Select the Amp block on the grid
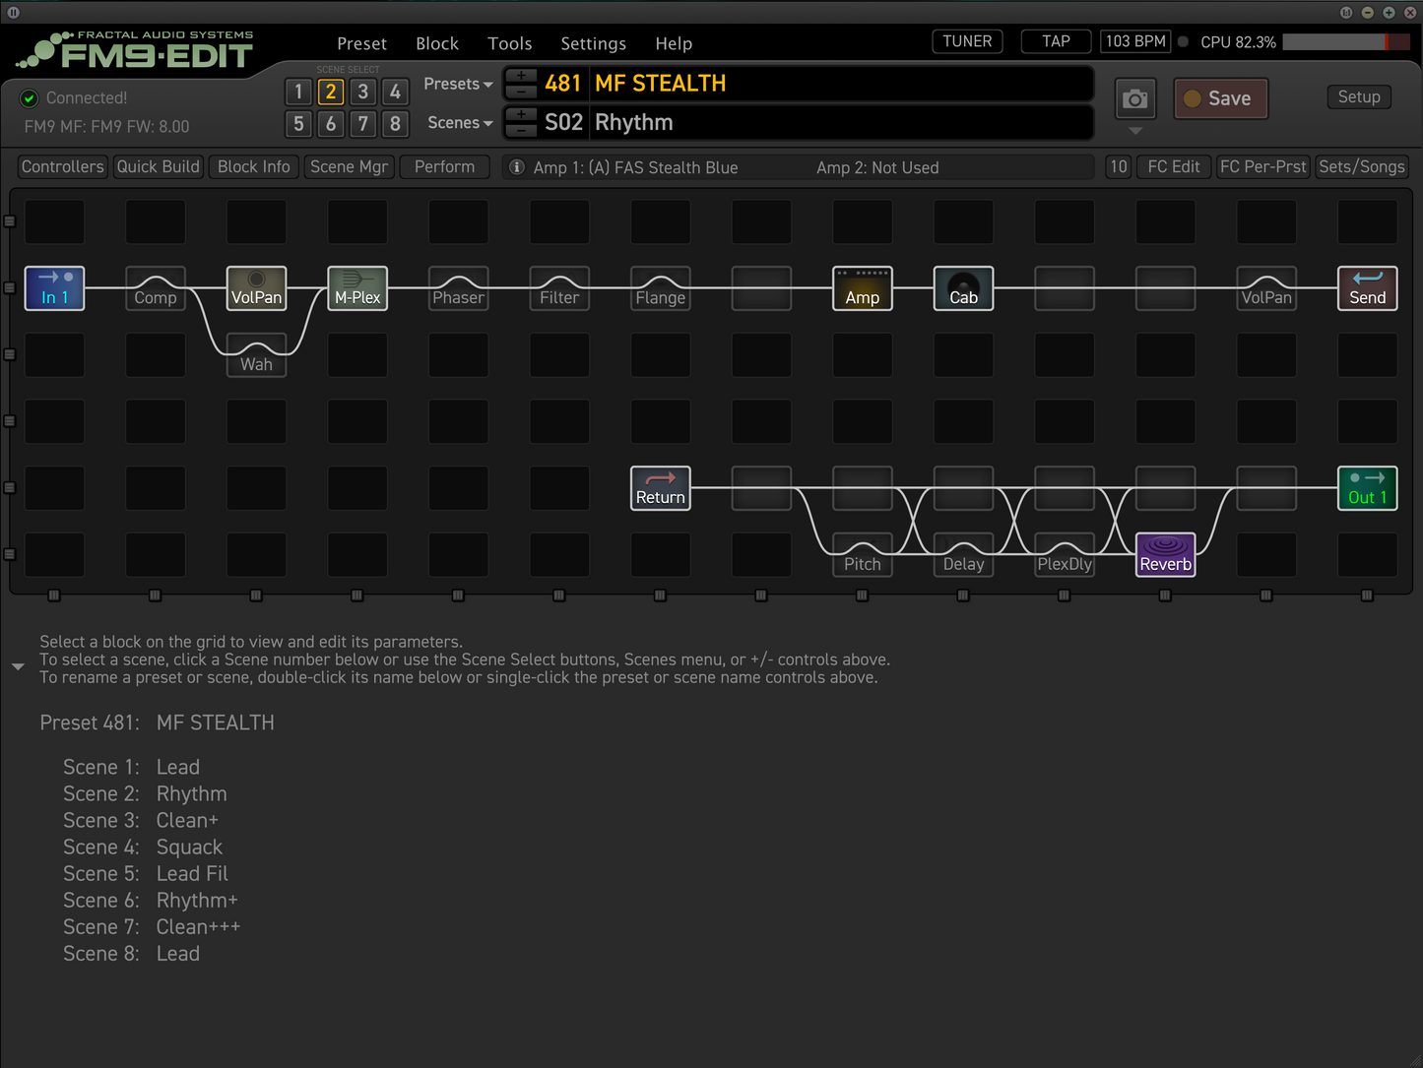This screenshot has height=1068, width=1423. tap(862, 288)
